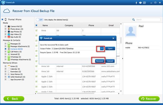
Task: Toggle the Contacts category checkbox
Action: [5, 49]
